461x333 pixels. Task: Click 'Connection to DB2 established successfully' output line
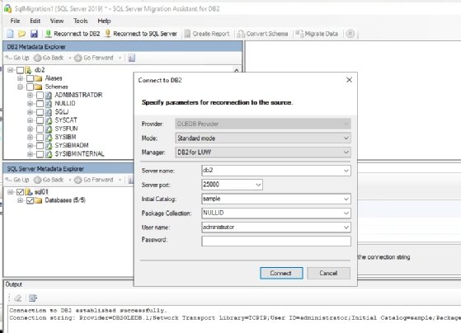[x=88, y=311]
